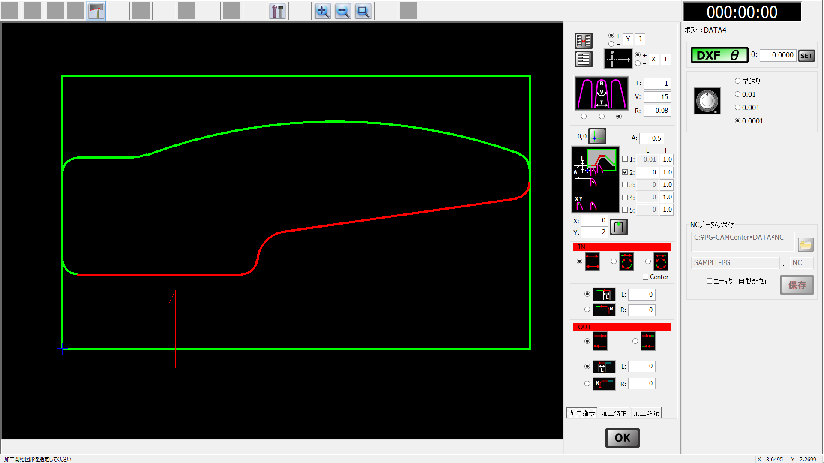
Task: Switch to 加工修正 tab
Action: 614,413
